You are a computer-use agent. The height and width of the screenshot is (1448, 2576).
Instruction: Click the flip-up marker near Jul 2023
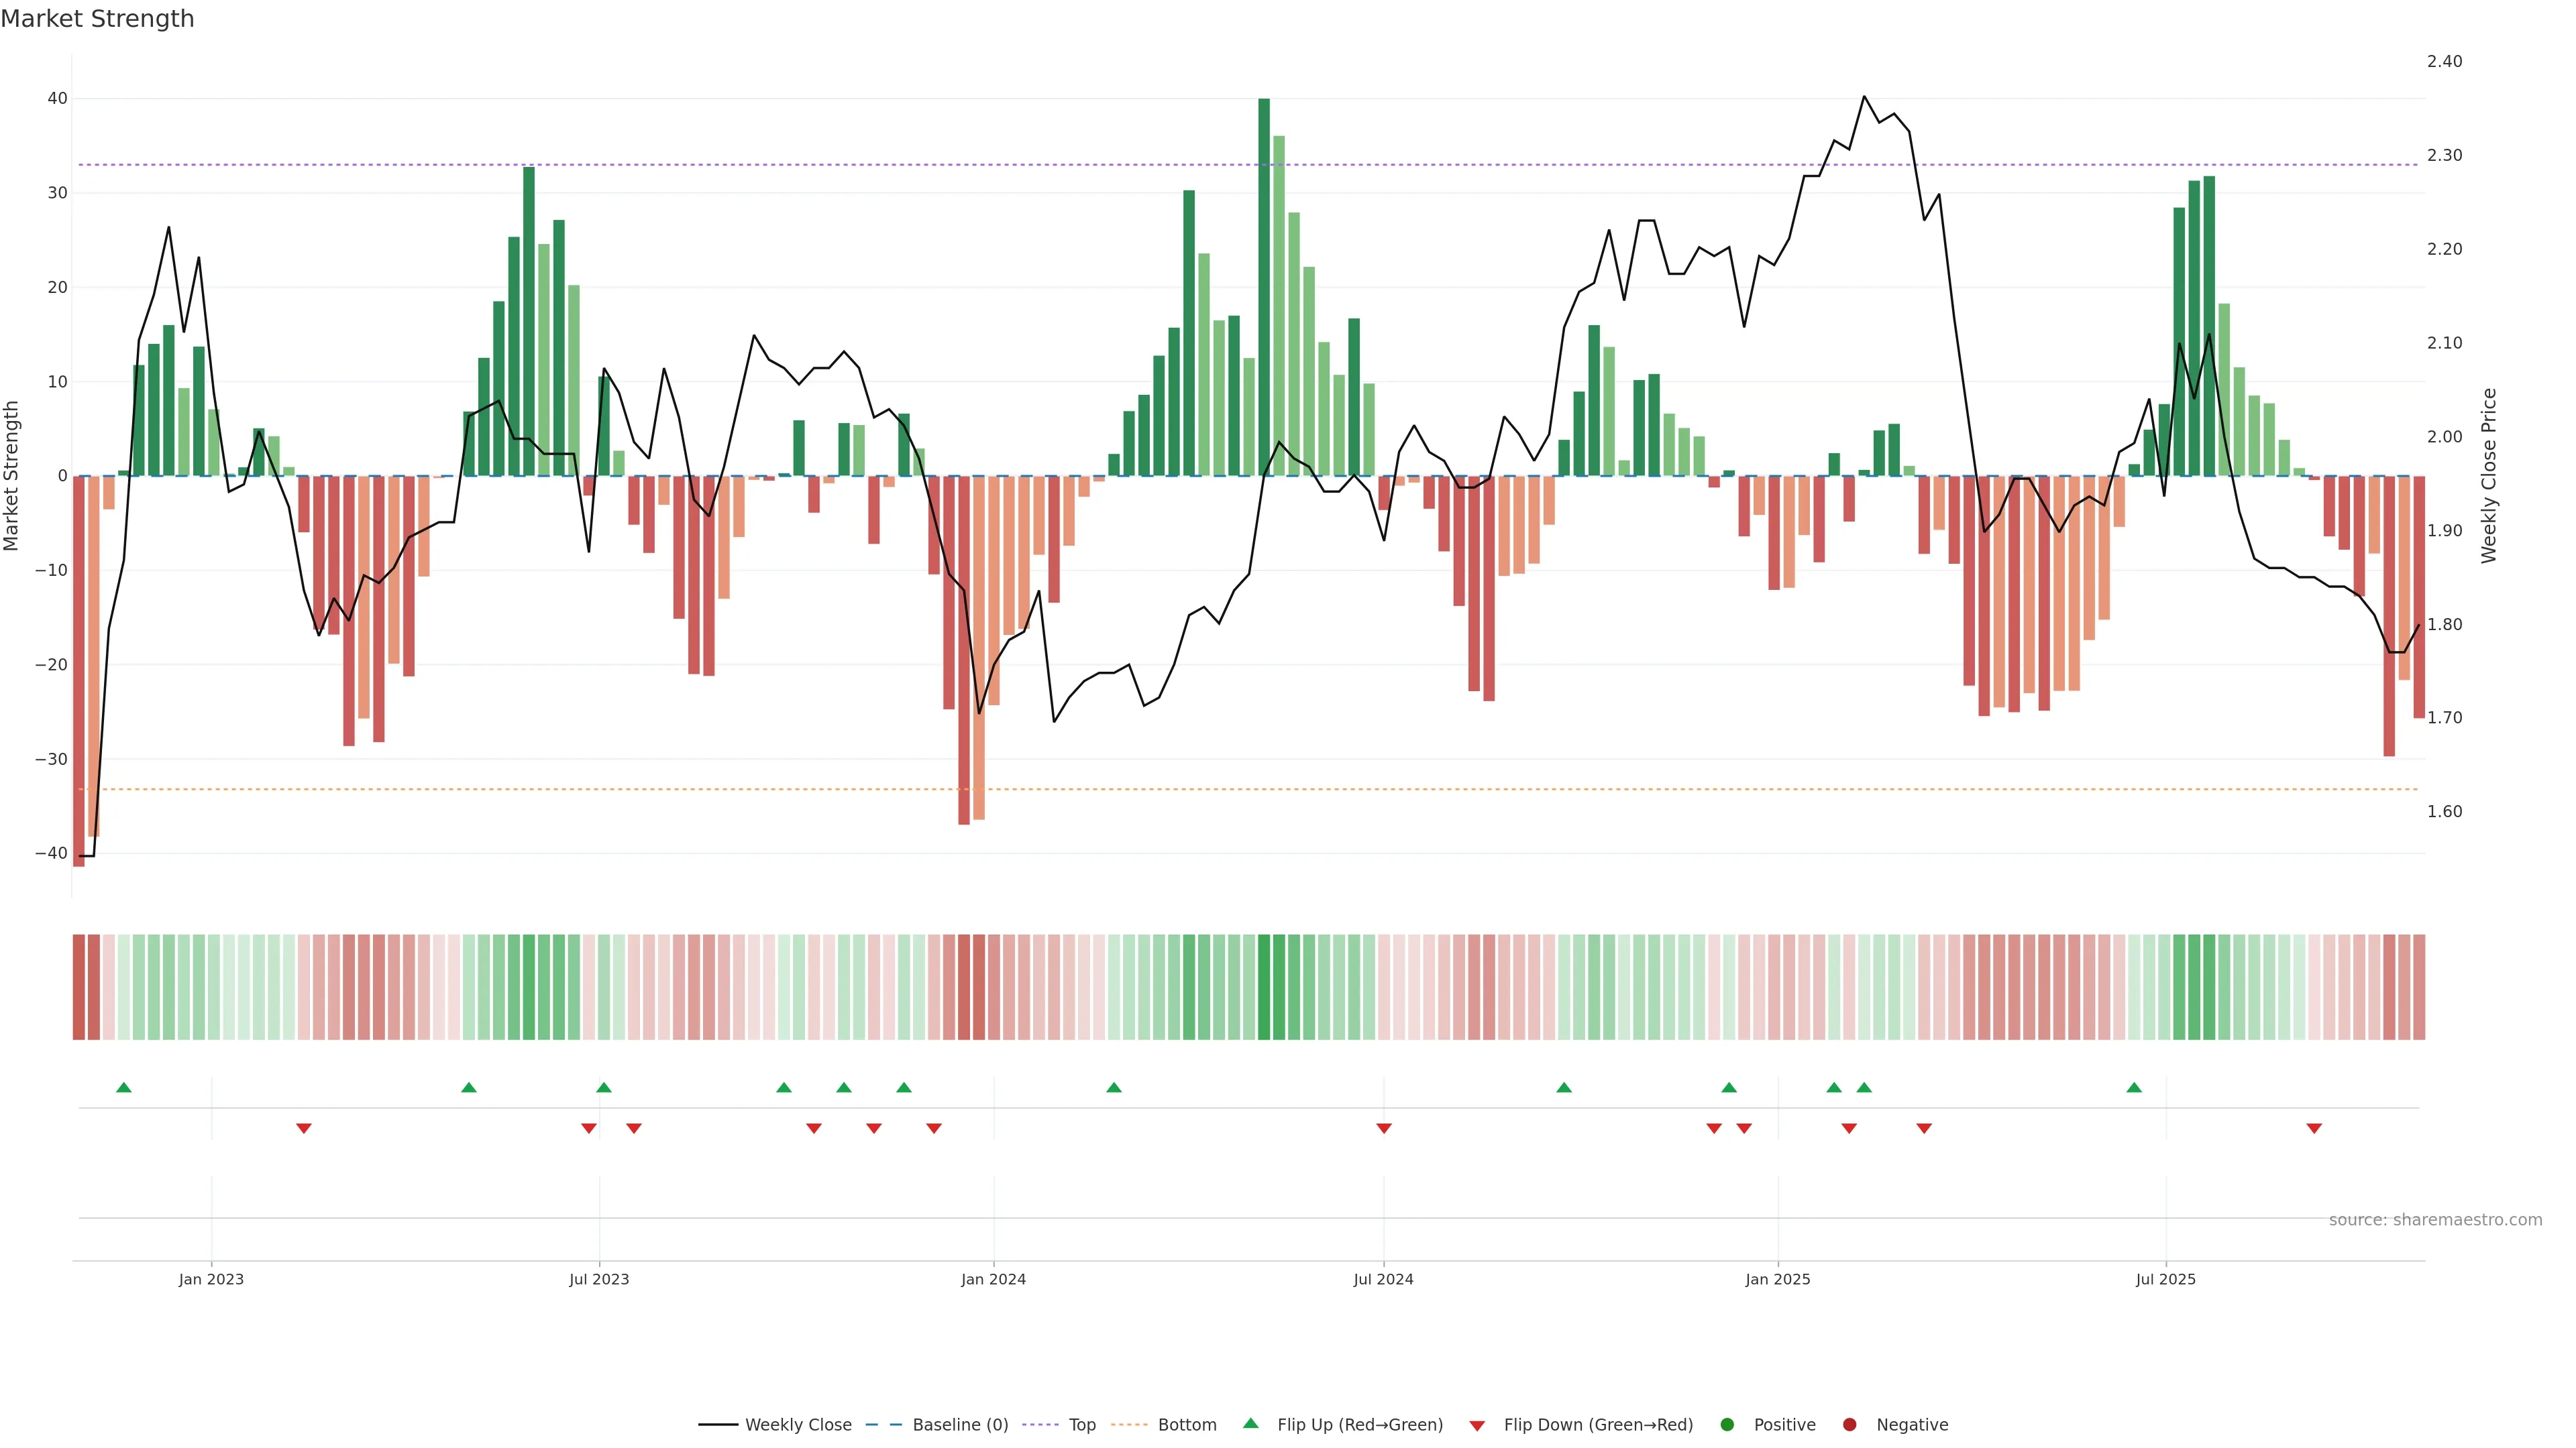(x=604, y=1087)
